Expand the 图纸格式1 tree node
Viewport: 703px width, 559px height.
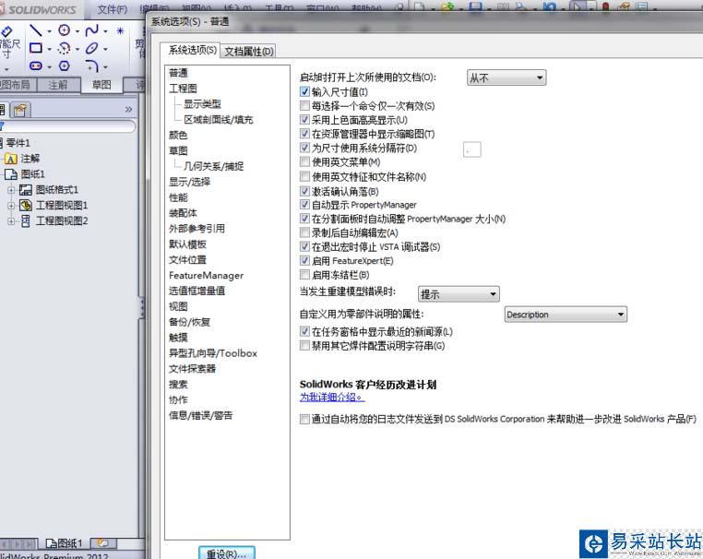[11, 190]
